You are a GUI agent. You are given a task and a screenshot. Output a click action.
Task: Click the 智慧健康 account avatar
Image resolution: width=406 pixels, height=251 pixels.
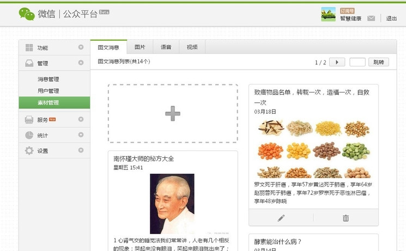pos(328,14)
